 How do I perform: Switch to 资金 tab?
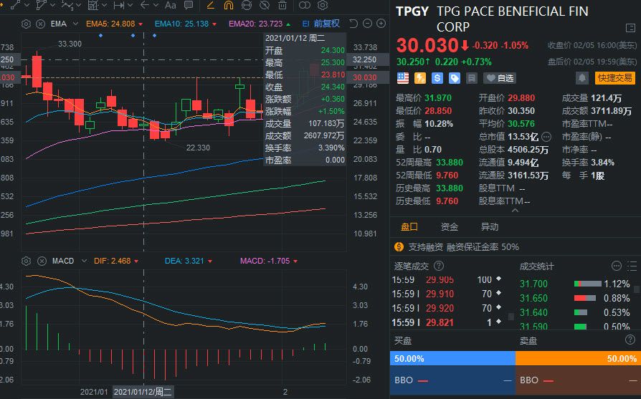450,227
